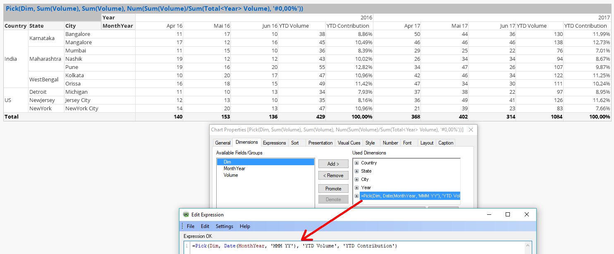This screenshot has height=254, width=614.
Task: Open the Sort tab
Action: click(295, 143)
